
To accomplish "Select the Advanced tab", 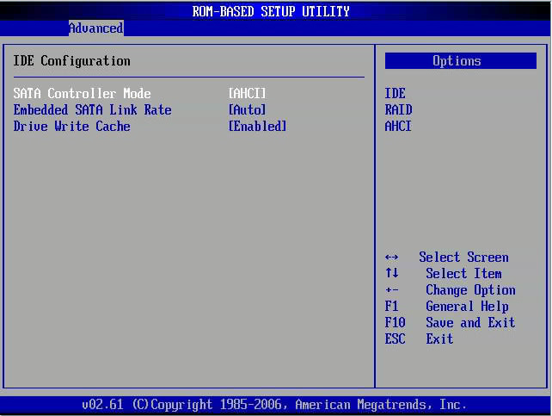I will coord(95,28).
